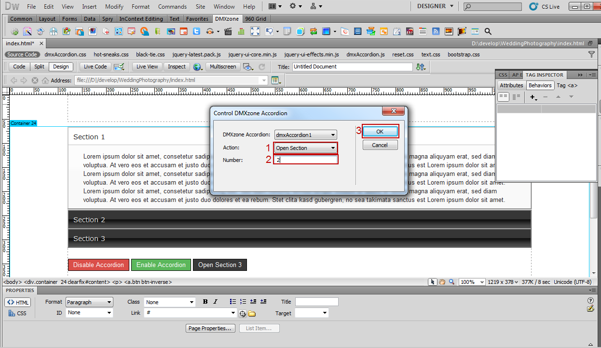The width and height of the screenshot is (601, 348).
Task: Toggle the Live View button
Action: pyautogui.click(x=147, y=67)
